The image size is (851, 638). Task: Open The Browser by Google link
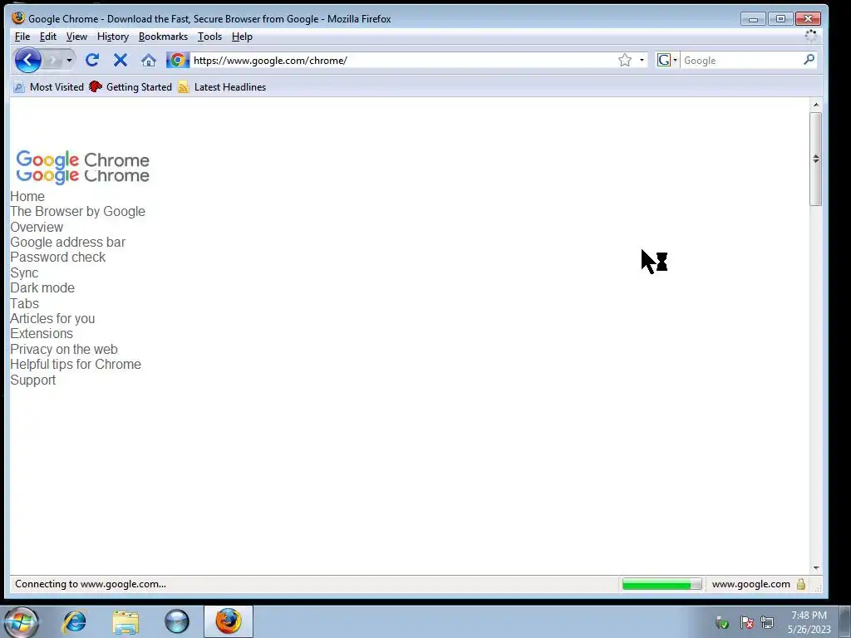[77, 212]
